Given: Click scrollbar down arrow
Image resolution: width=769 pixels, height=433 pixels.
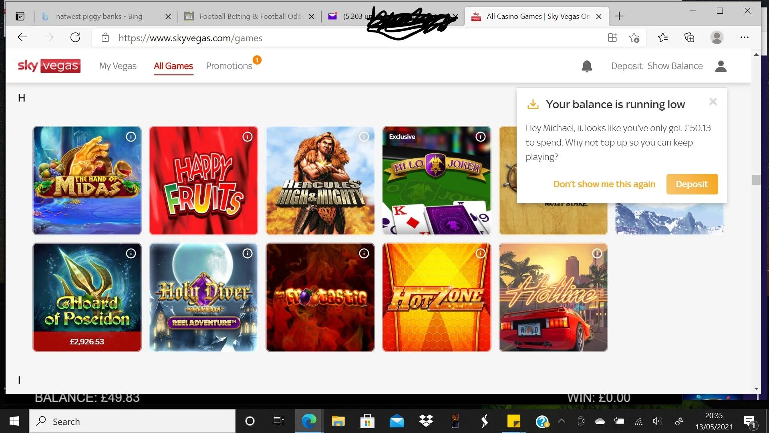Looking at the screenshot, I should tap(756, 388).
